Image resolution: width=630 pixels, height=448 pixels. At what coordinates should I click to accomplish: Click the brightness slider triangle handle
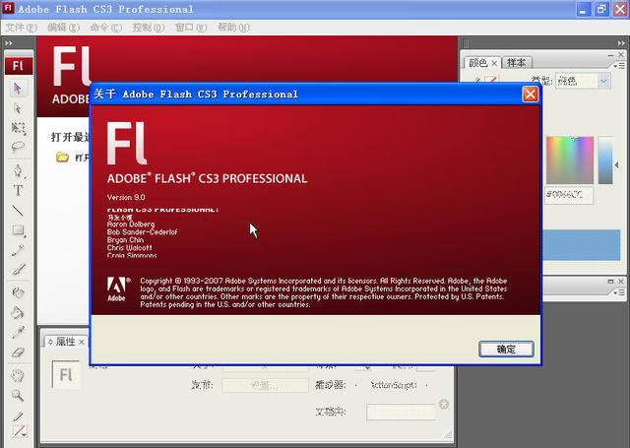[x=617, y=164]
